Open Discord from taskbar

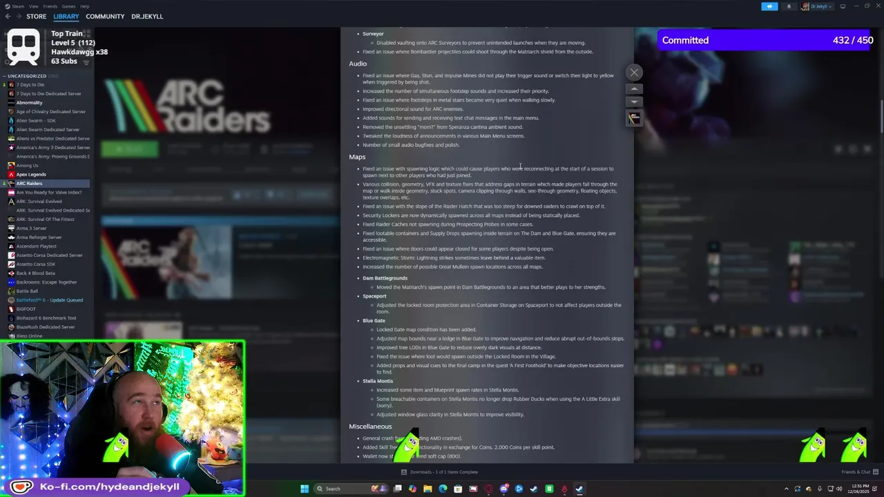pos(503,489)
